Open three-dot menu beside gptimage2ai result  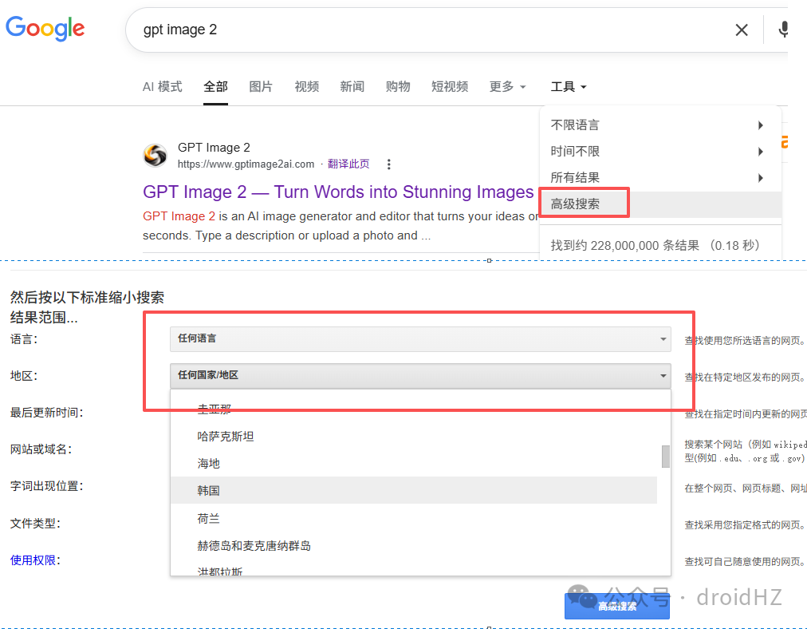pos(388,164)
